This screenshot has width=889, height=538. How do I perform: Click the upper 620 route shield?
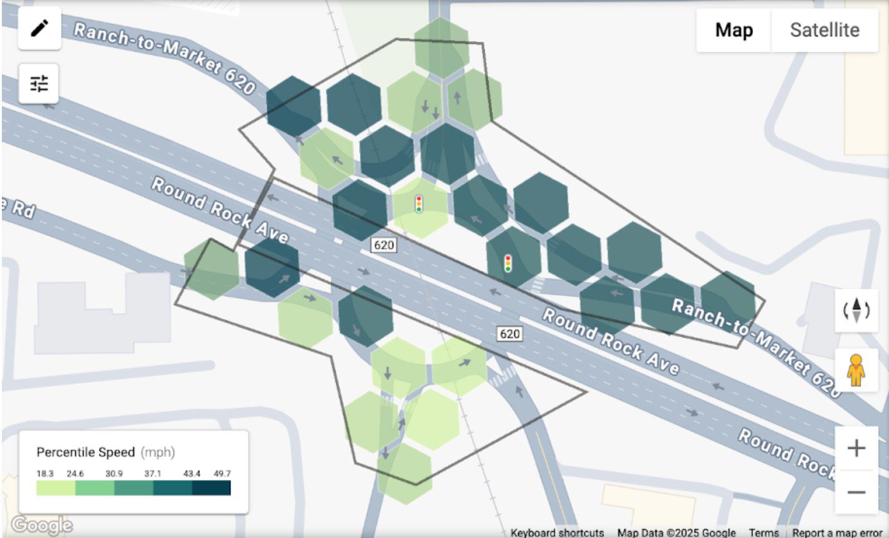(385, 245)
